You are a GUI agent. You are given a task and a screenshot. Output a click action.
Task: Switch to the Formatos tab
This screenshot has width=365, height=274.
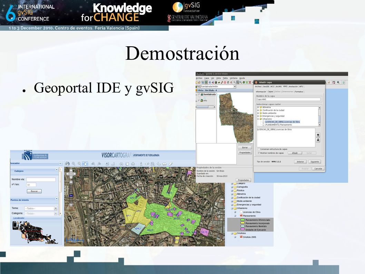click(299, 92)
